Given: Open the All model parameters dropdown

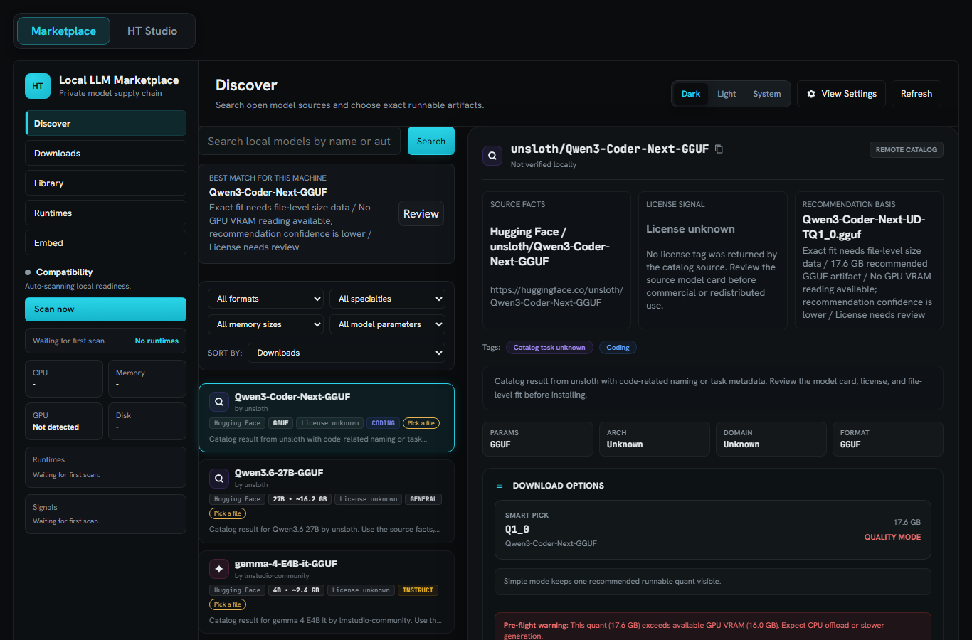Looking at the screenshot, I should (387, 324).
